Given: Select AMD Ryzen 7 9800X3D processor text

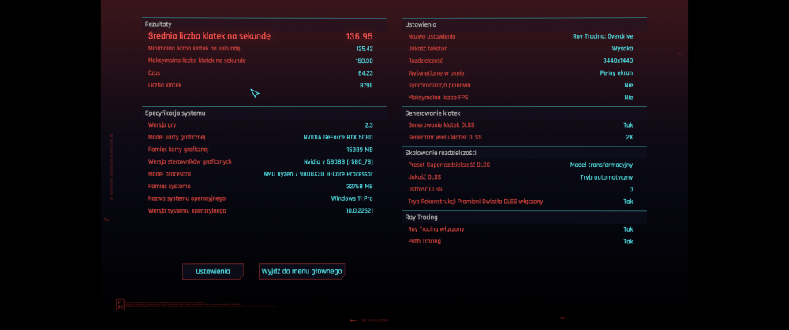Looking at the screenshot, I should 318,174.
